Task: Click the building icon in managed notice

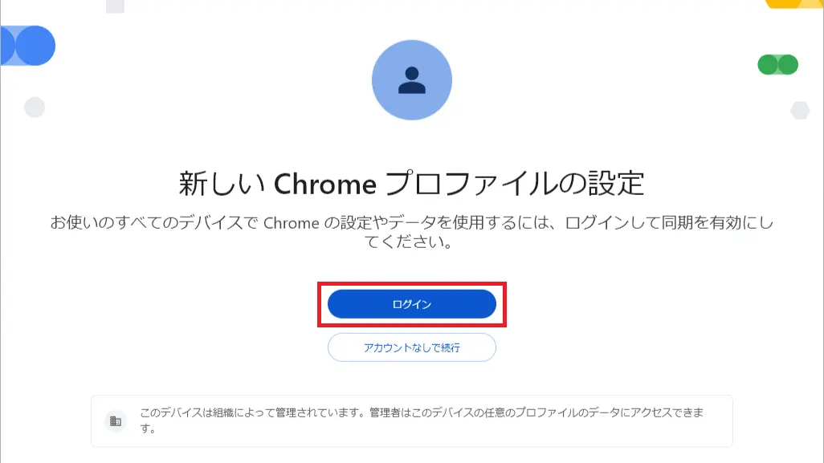Action: [x=116, y=421]
